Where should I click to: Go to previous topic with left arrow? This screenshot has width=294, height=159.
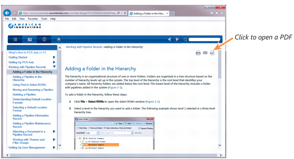point(169,39)
